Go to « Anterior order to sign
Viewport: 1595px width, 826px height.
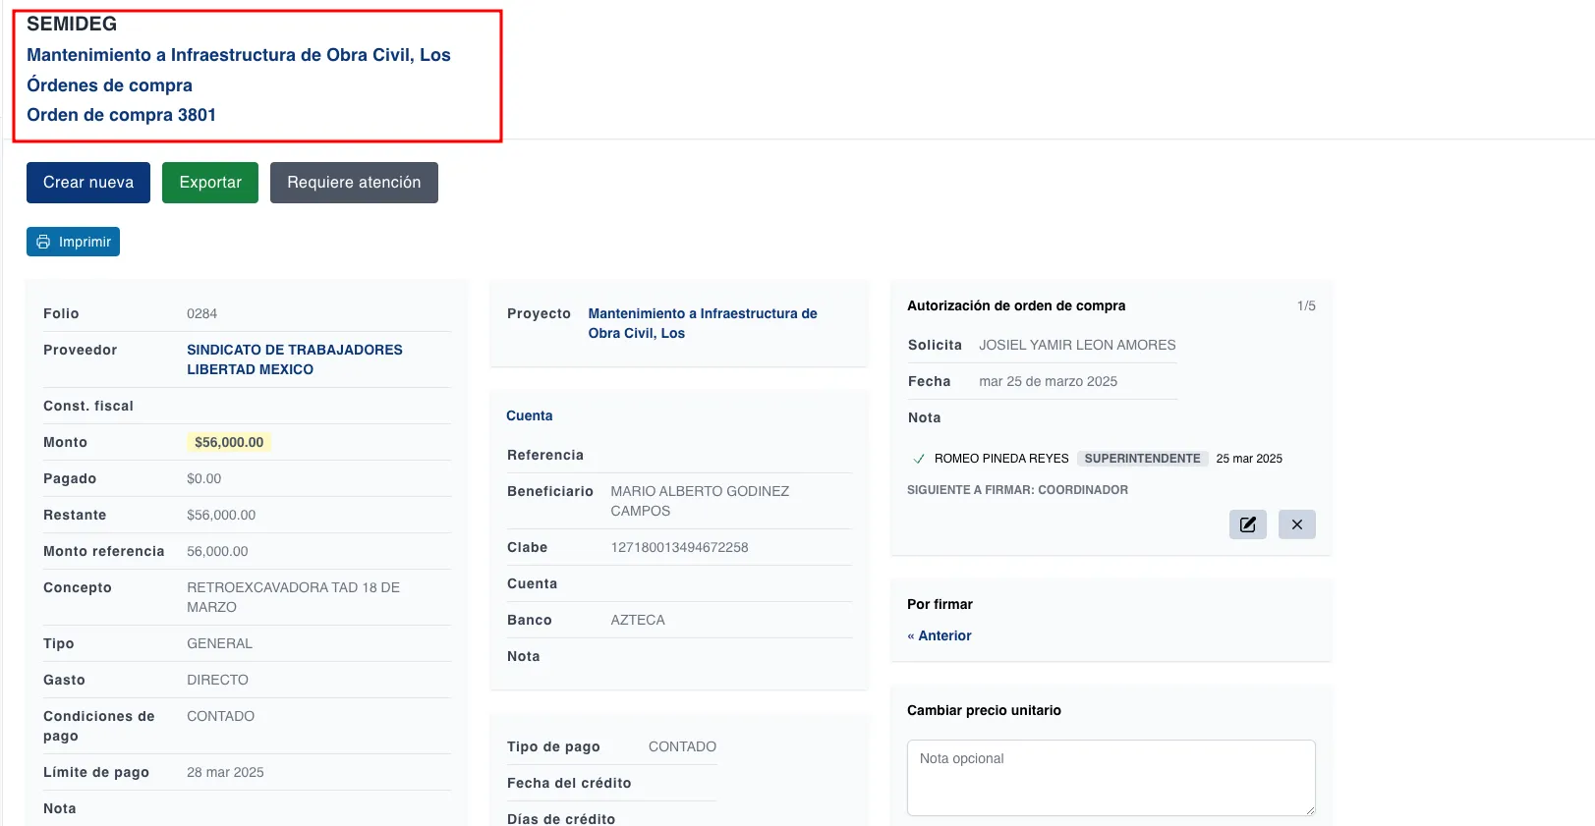point(940,635)
